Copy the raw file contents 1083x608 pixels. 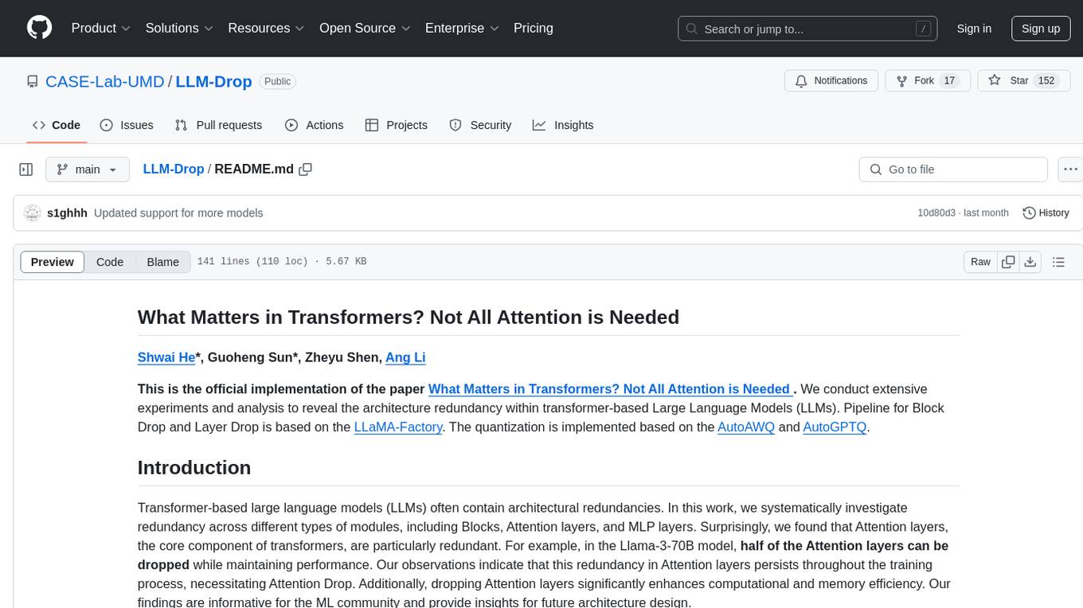(x=1008, y=262)
